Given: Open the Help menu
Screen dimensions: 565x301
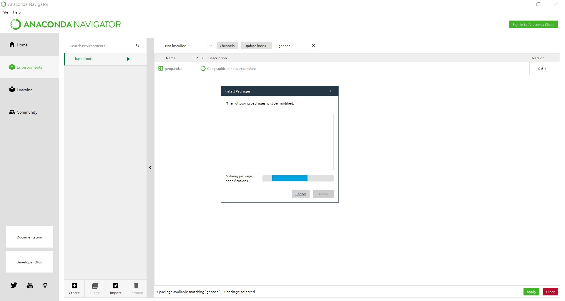Looking at the screenshot, I should (17, 12).
